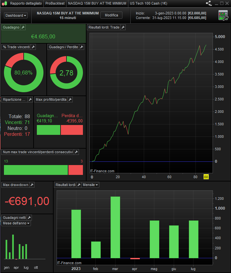Click wrench icon beside Guadagni / Perdite

pyautogui.click(x=82, y=47)
